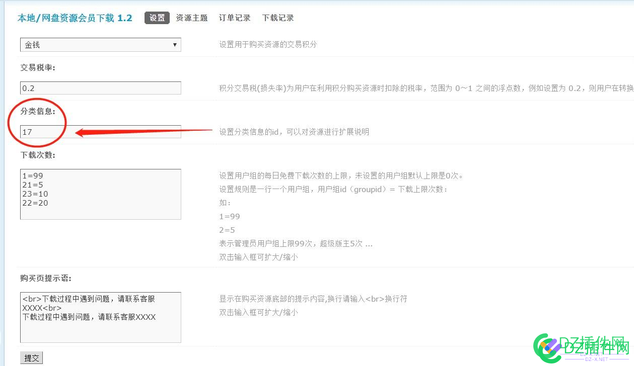Click the line 21=5 in the 下载次数 textarea
Image resolution: width=634 pixels, height=366 pixels.
click(33, 185)
